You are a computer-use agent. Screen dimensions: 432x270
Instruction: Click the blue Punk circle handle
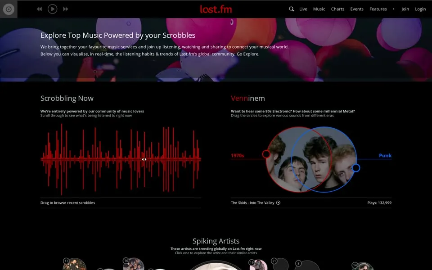coord(356,168)
